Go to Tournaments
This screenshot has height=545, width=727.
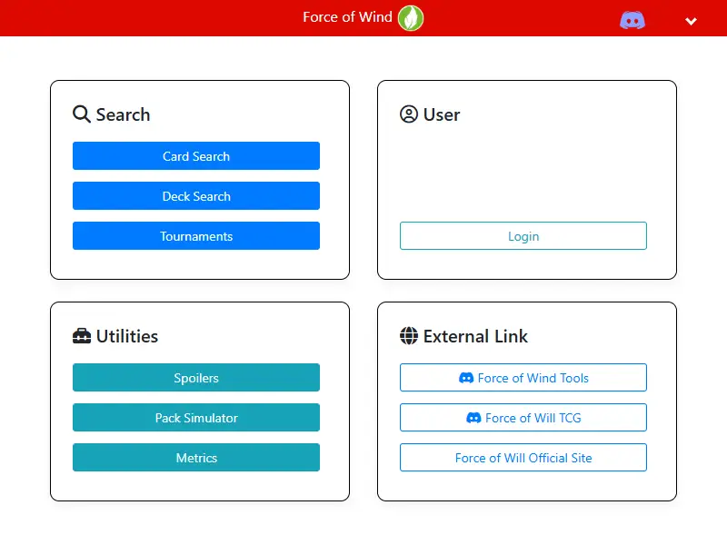tap(196, 235)
